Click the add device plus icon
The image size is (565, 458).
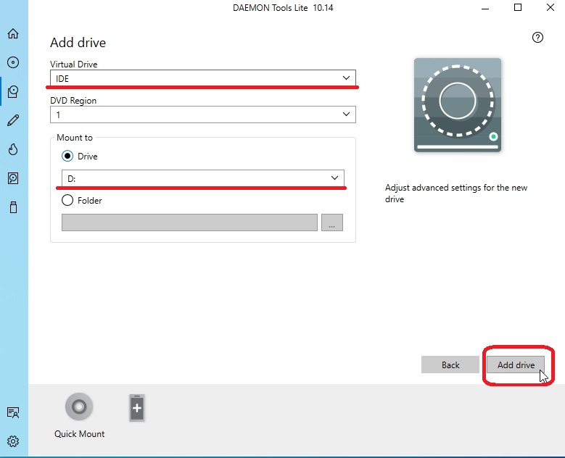pos(137,408)
